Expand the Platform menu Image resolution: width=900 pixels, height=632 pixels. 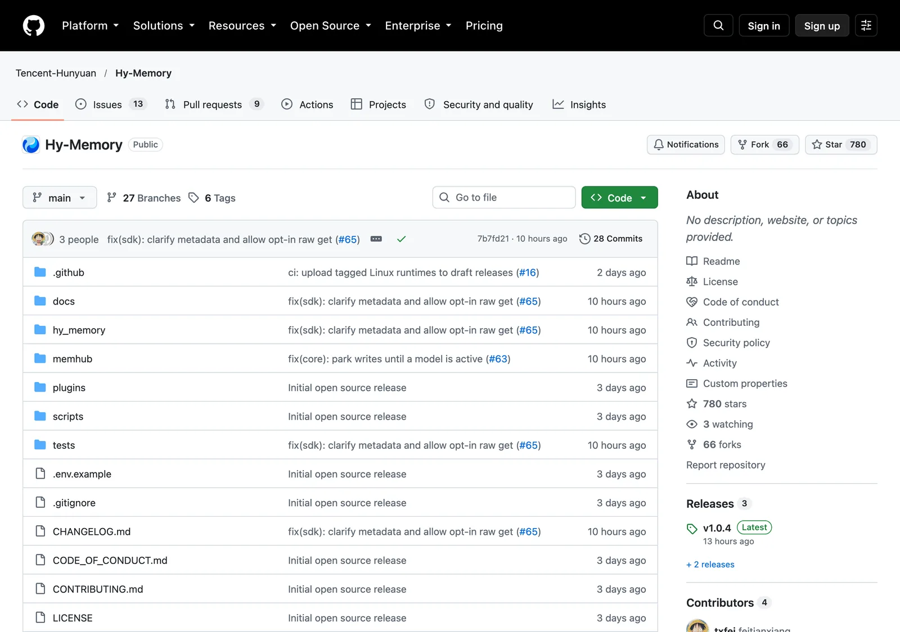click(x=91, y=26)
